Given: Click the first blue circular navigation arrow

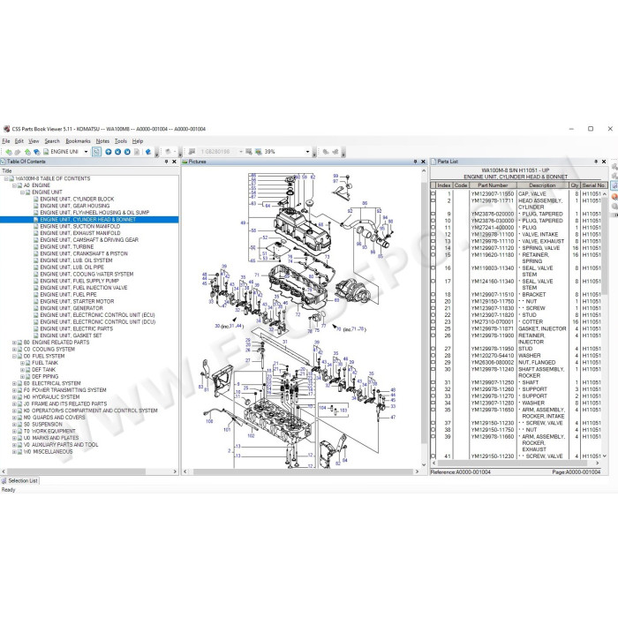Looking at the screenshot, I should point(109,152).
